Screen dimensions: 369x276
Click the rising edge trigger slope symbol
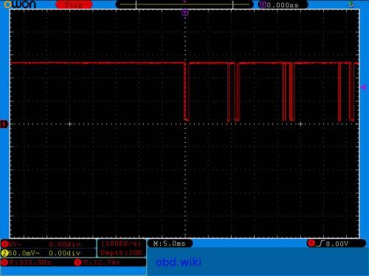coord(320,244)
